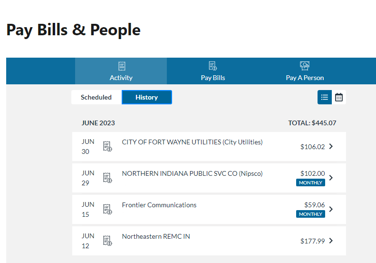This screenshot has width=376, height=263.
Task: Open NORTHERN INDIANA PUBLIC SVC CO entry
Action: click(192, 173)
